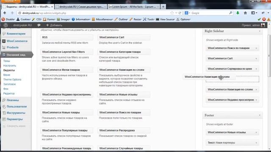The image size is (271, 152).
Task: Open Outline developer toolbar menu
Action: coord(121,19)
